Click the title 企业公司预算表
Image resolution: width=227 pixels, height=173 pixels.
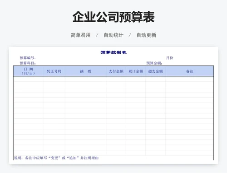click(x=113, y=17)
